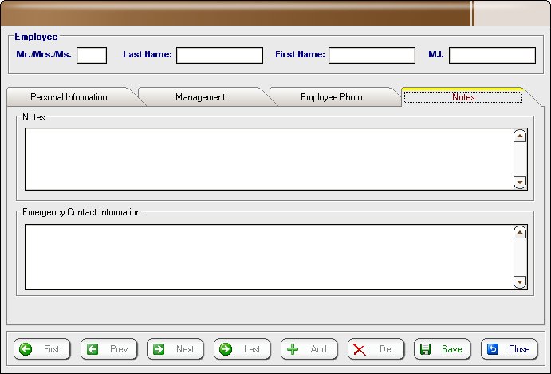Screen dimensions: 551x374
Task: Click the green right arrow icon on Next
Action: 159,349
